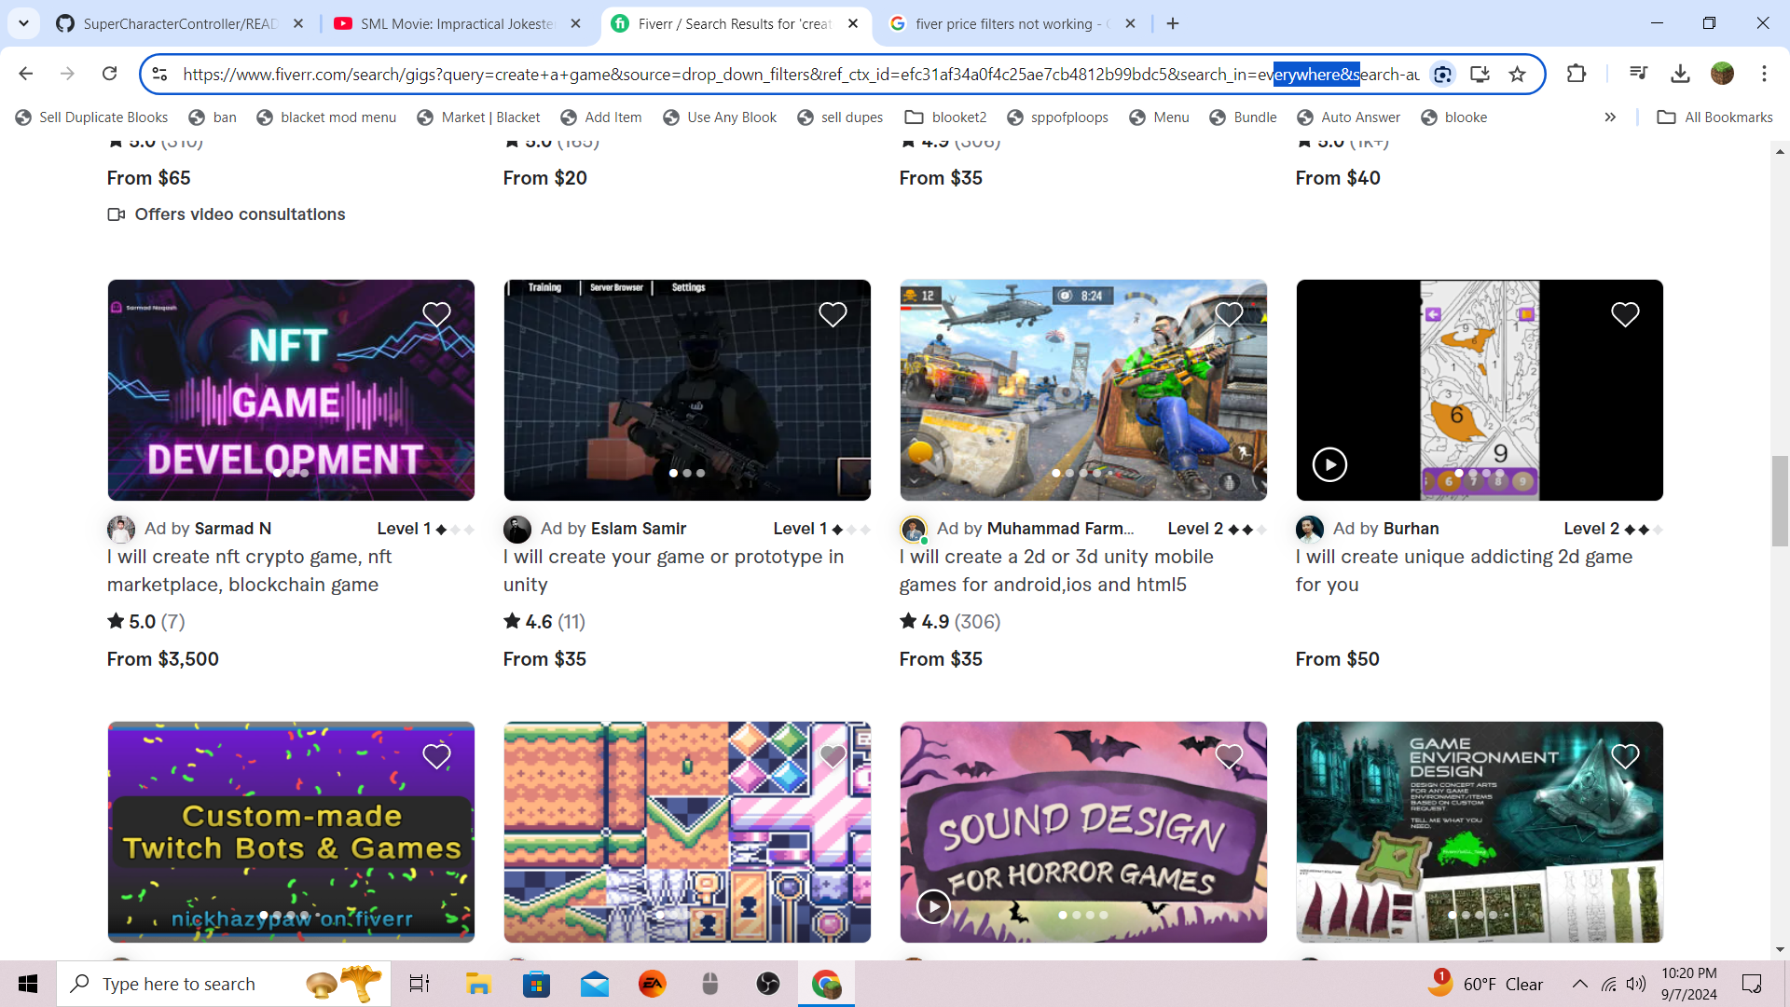Viewport: 1790px width, 1007px height.
Task: Favorite the NFT Game Development gig heart
Action: 436,315
